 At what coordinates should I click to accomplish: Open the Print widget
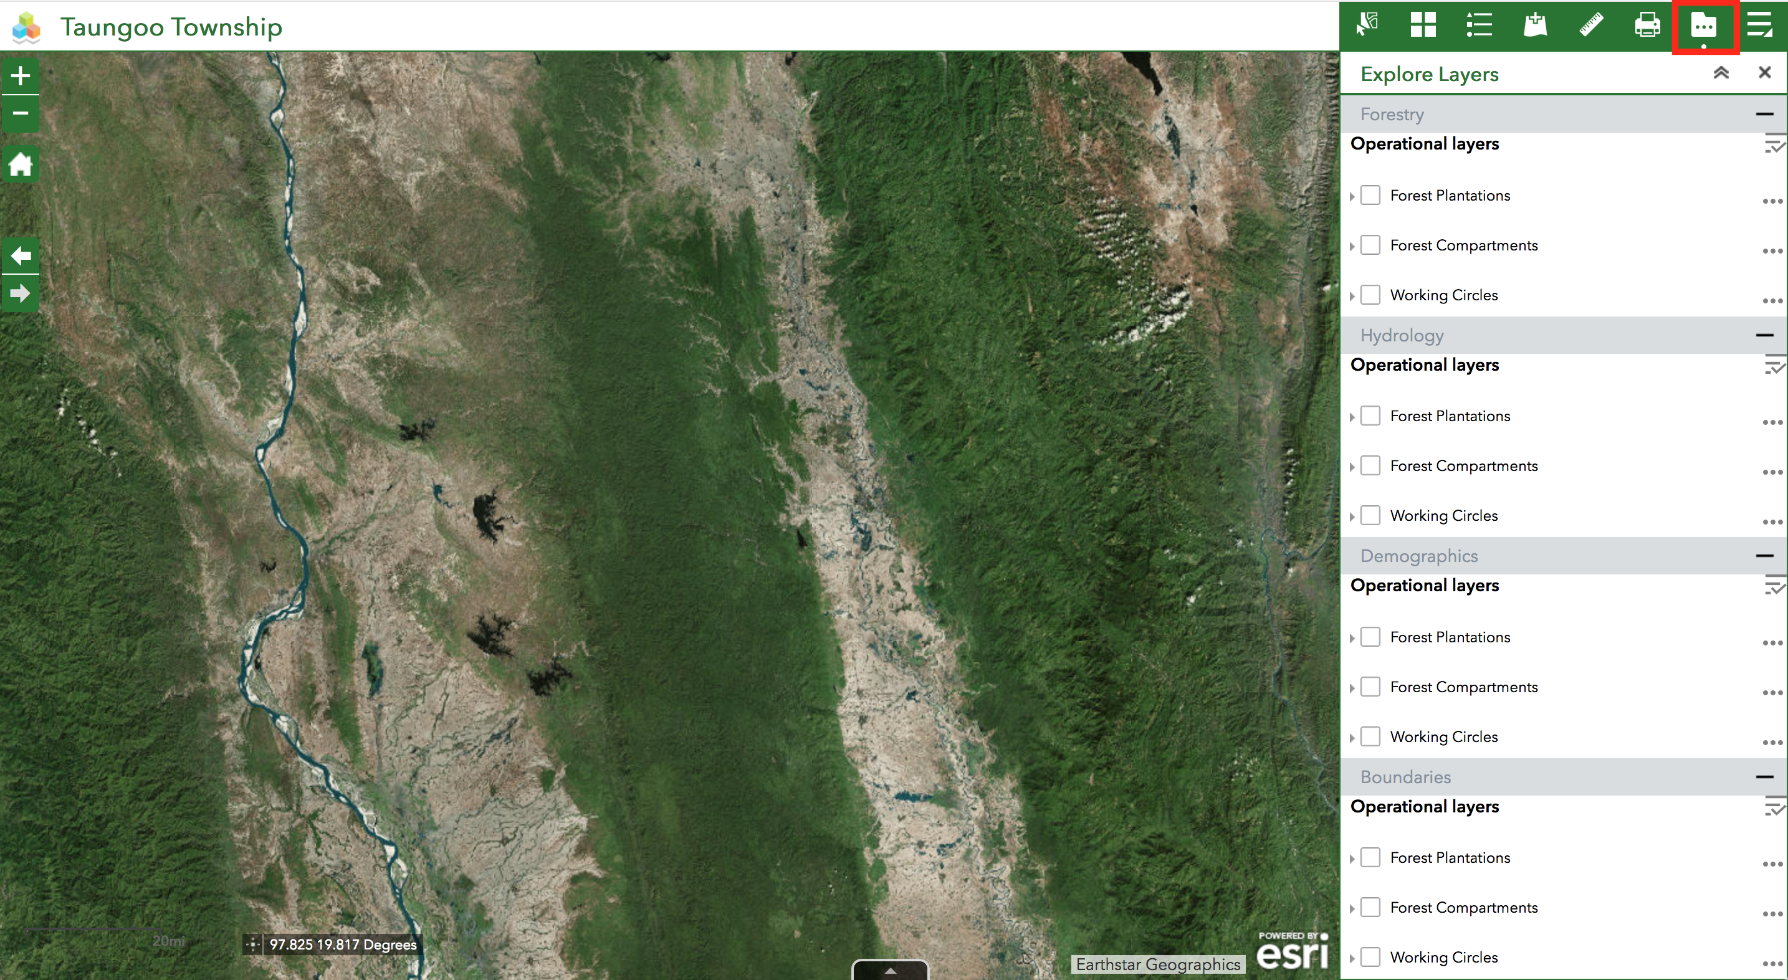[x=1647, y=25]
